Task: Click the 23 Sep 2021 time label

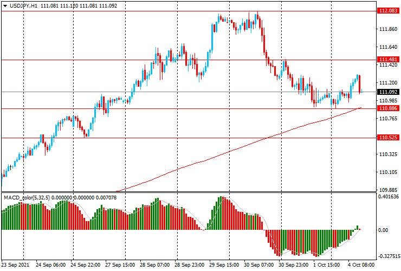Action: pos(15,265)
